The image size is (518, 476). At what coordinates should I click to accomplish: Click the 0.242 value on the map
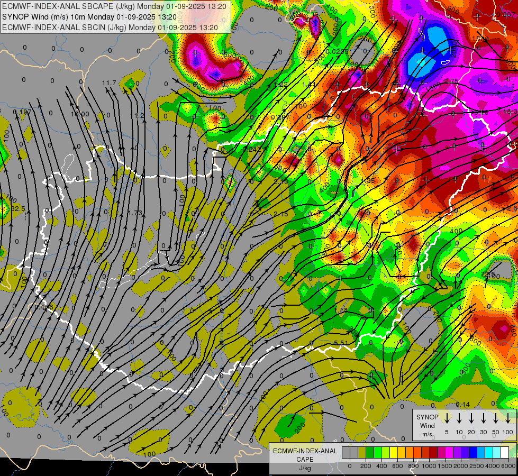point(252,149)
